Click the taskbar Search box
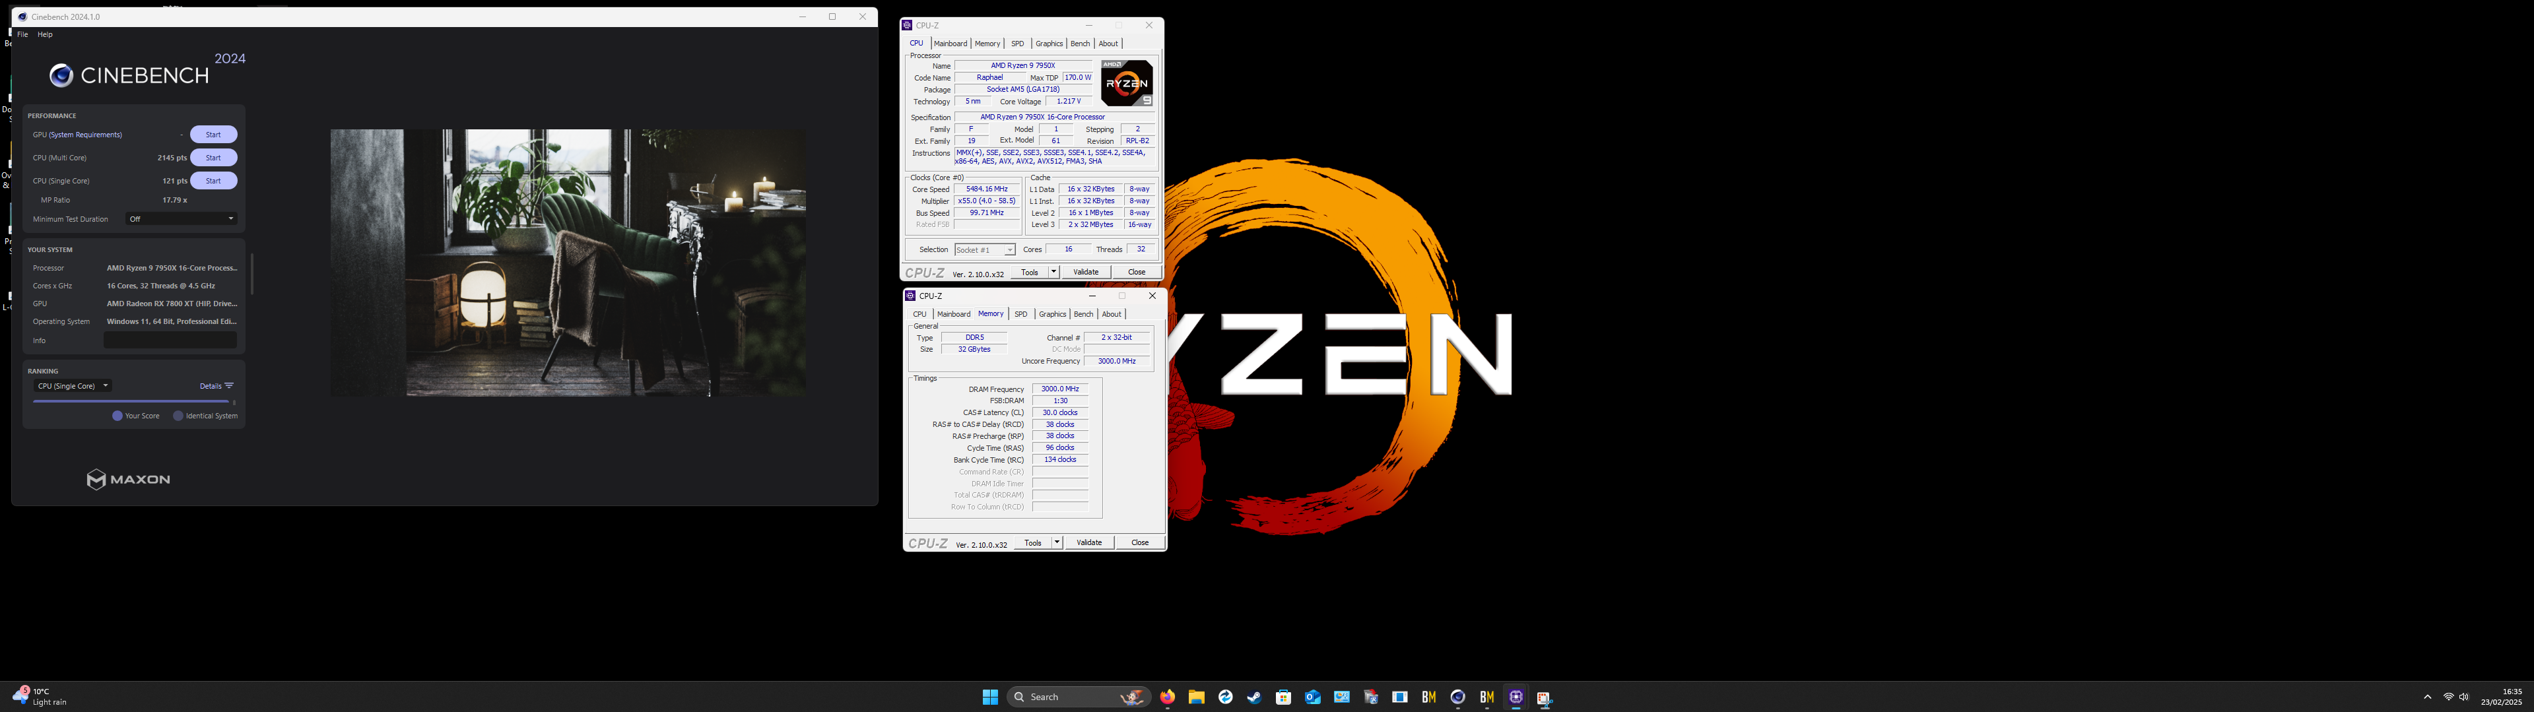This screenshot has height=712, width=2534. coord(1079,697)
